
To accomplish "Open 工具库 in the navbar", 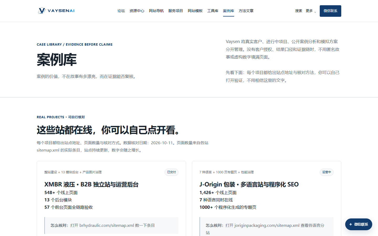I will (213, 11).
